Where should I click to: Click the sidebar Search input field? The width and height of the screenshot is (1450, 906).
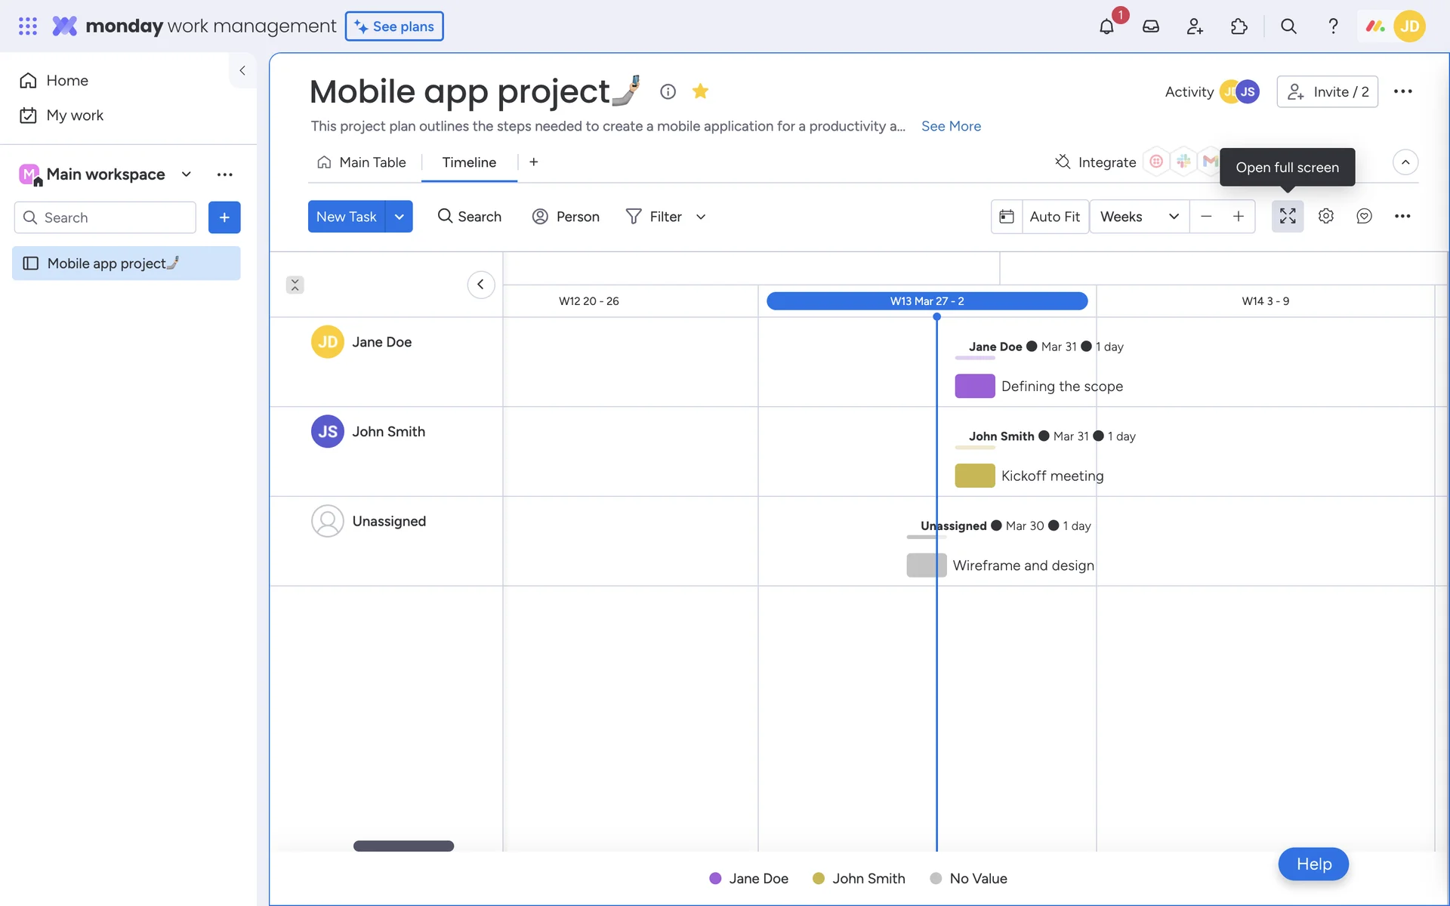[113, 217]
